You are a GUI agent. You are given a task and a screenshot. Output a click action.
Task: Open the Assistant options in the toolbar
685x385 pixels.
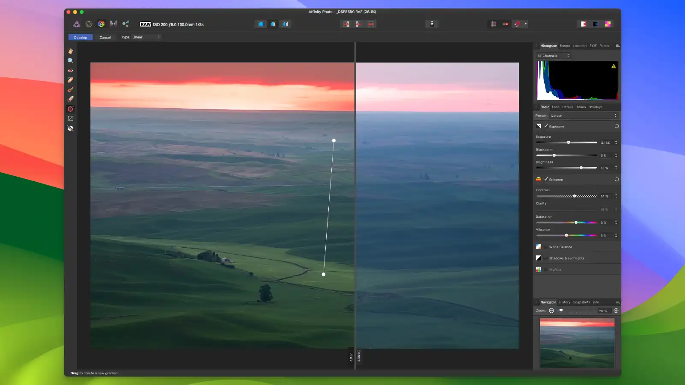click(432, 24)
